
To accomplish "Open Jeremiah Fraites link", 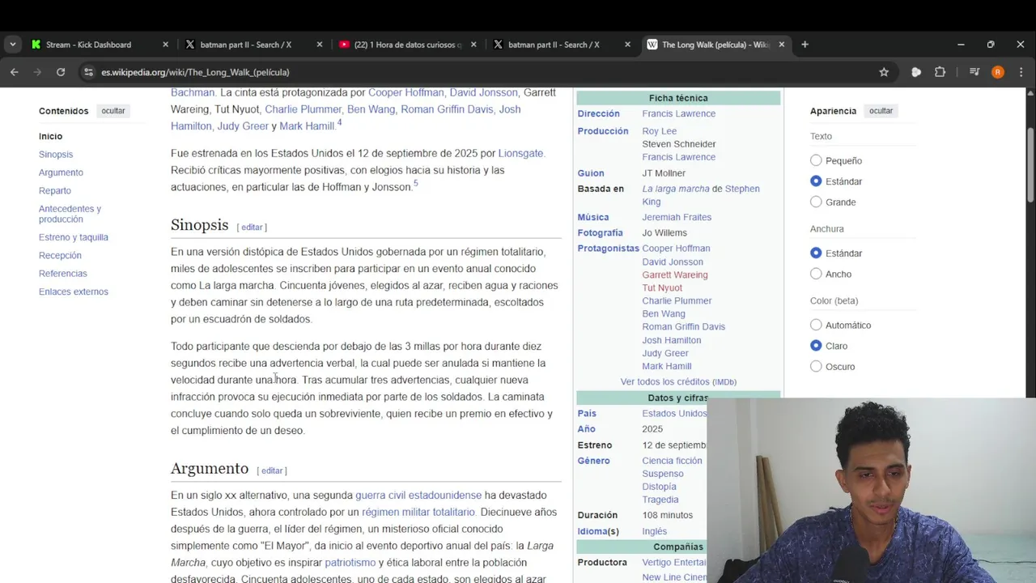I will (x=677, y=217).
